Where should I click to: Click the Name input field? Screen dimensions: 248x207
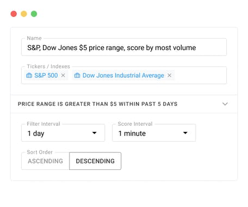[124, 47]
